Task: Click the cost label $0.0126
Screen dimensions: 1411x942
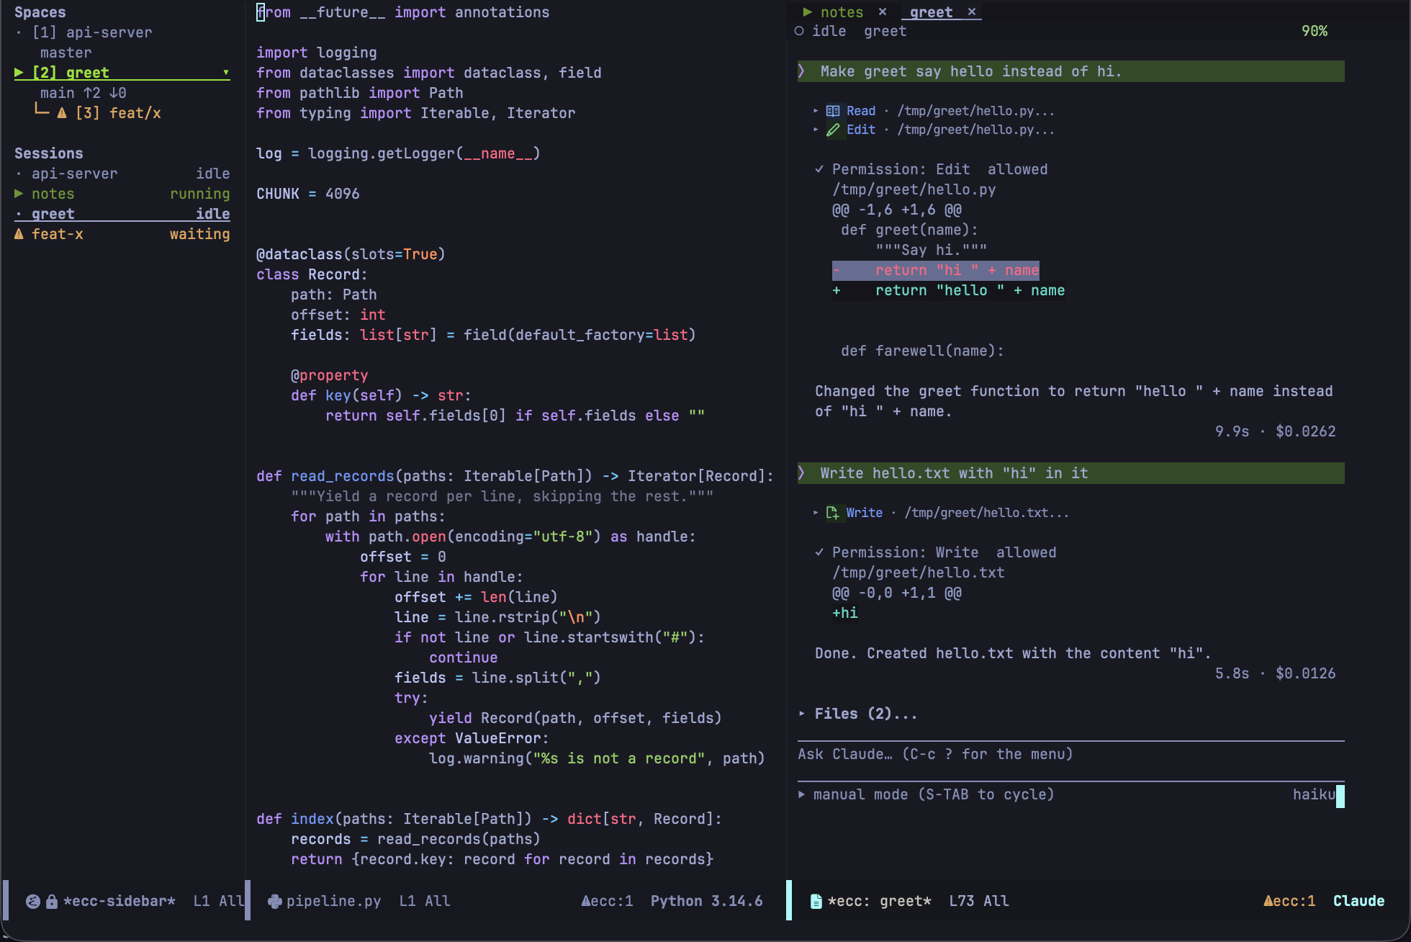Action: click(1306, 673)
